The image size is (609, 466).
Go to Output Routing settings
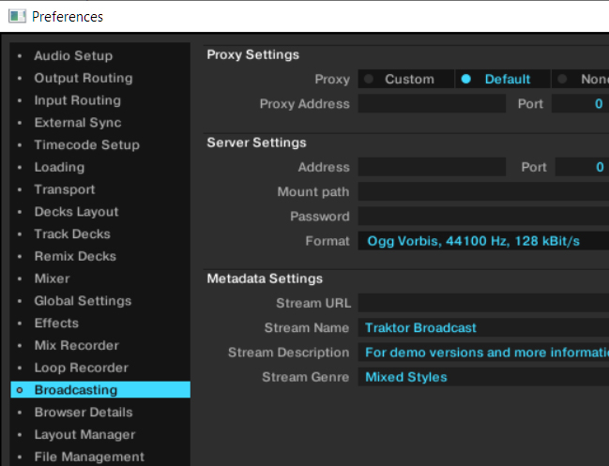[84, 79]
